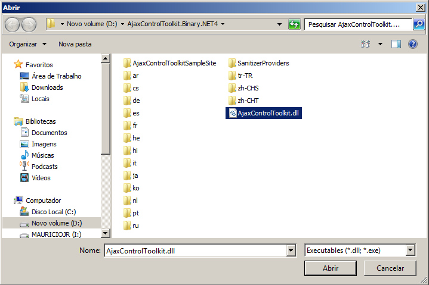Screen dimensions: 429x285
Task: Select the nl folder
Action: pos(131,201)
